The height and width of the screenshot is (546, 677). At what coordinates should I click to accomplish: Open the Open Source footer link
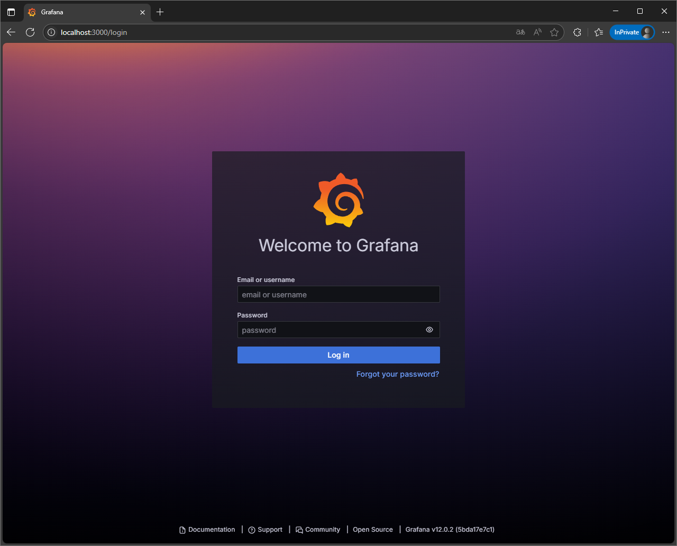373,530
